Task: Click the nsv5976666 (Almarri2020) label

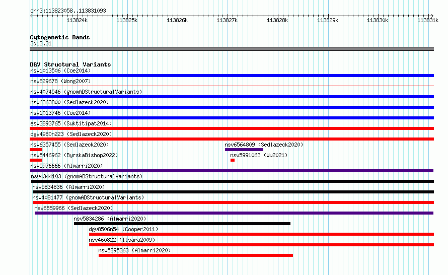Action: pyautogui.click(x=66, y=166)
